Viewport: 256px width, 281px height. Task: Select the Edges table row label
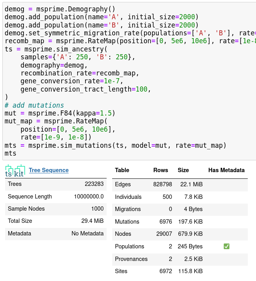click(x=123, y=184)
